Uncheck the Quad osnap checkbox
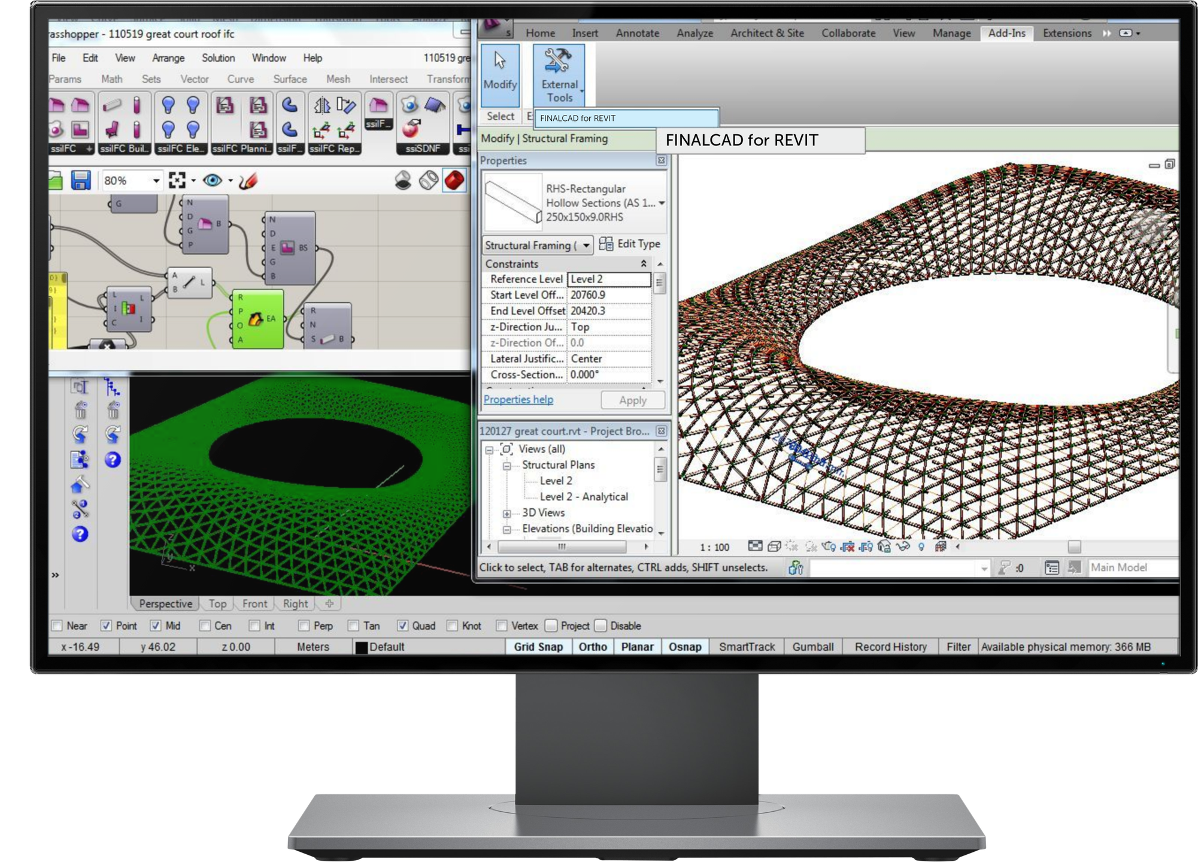Image resolution: width=1198 pixels, height=862 pixels. pos(403,626)
